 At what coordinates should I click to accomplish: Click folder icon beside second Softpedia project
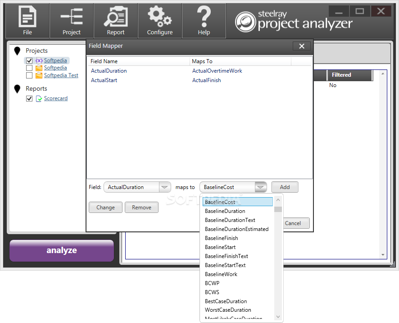(39, 68)
